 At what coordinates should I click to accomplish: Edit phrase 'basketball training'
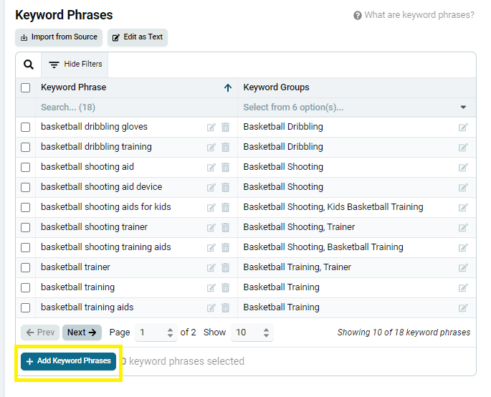(211, 287)
